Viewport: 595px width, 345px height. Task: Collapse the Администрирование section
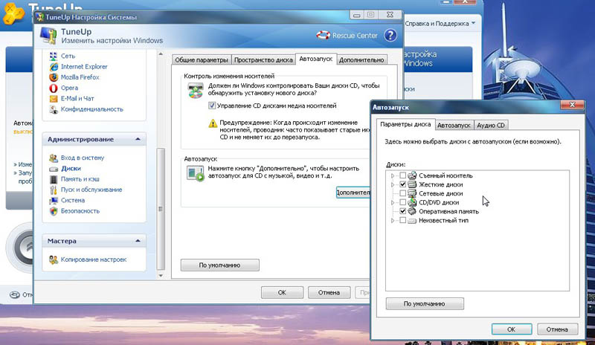click(x=138, y=139)
